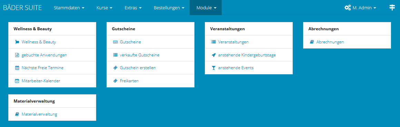Open the Wellness & Beauty module link
Screen dimensions: 400x127
click(x=39, y=42)
